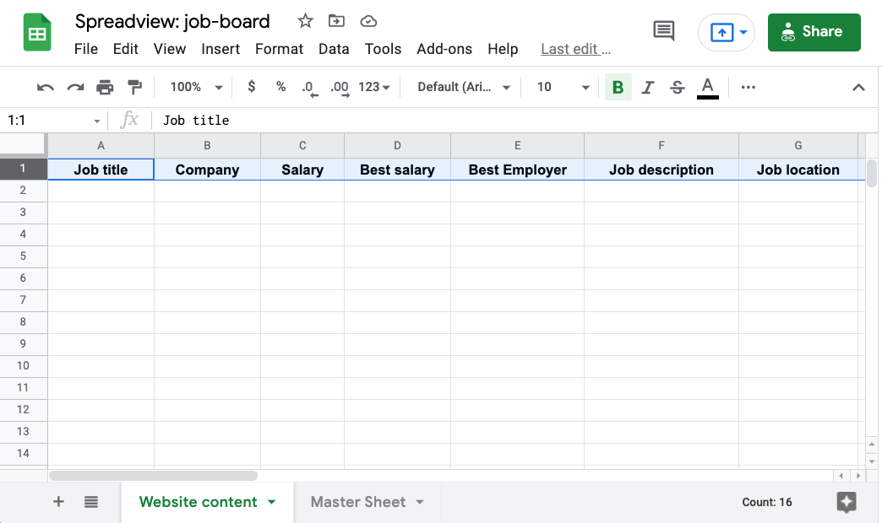Click the Print icon

click(x=105, y=87)
